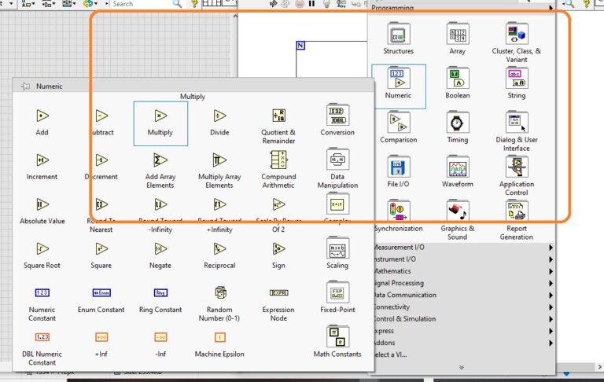Choose the Expression Node icon
The height and width of the screenshot is (382, 604).
(278, 293)
